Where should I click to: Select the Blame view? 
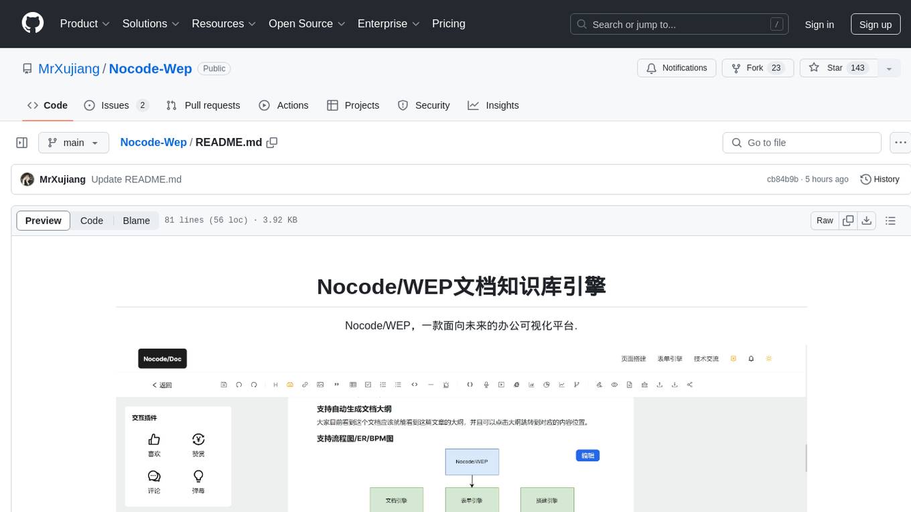[137, 220]
